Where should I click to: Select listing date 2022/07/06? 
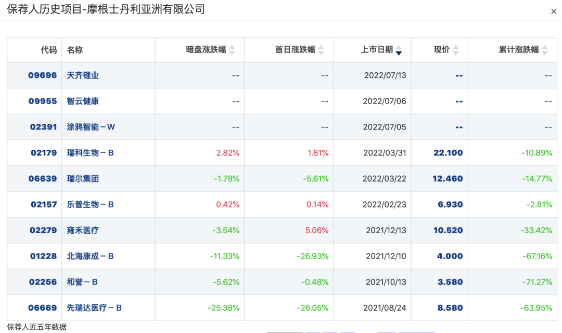385,101
